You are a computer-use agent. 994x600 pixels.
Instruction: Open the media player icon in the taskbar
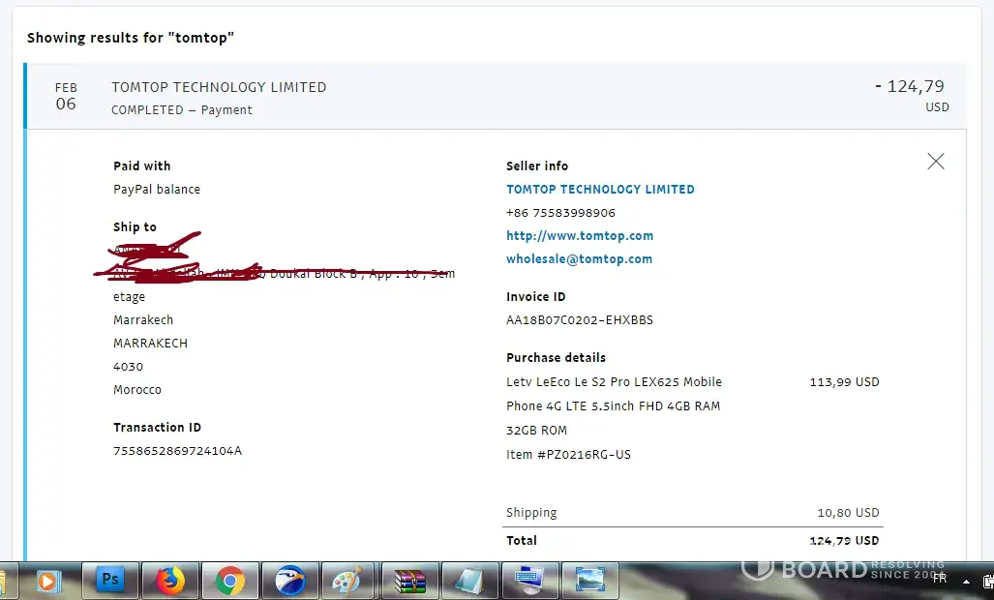(x=48, y=580)
